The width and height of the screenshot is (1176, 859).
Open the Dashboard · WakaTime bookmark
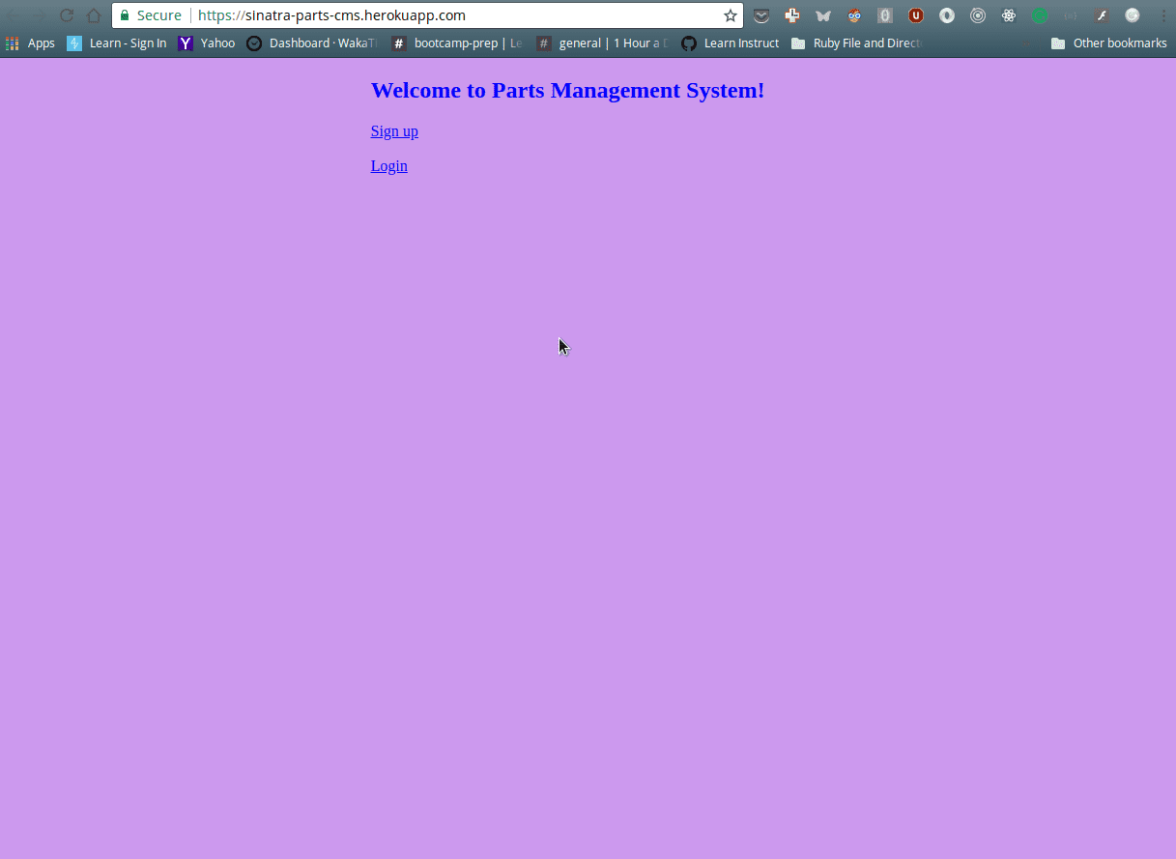[311, 43]
